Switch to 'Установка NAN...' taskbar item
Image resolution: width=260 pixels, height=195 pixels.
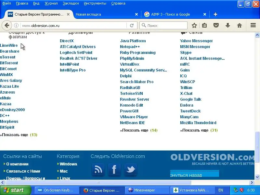(x=192, y=190)
